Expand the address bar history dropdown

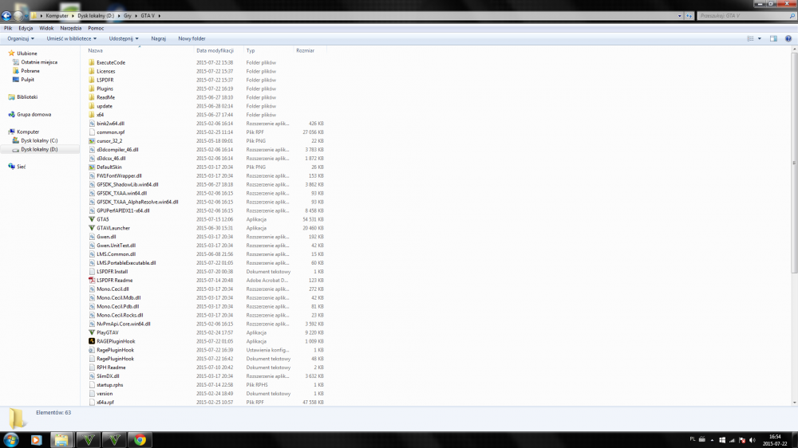679,16
